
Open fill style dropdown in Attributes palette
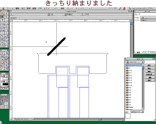pyautogui.click(x=6, y=76)
